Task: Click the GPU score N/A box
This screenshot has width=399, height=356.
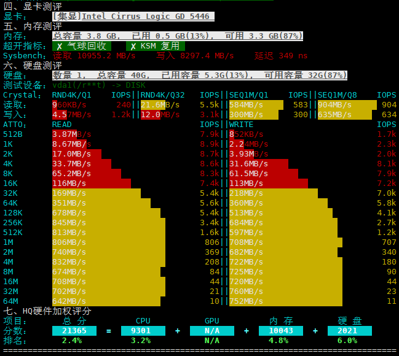Action: (x=212, y=331)
